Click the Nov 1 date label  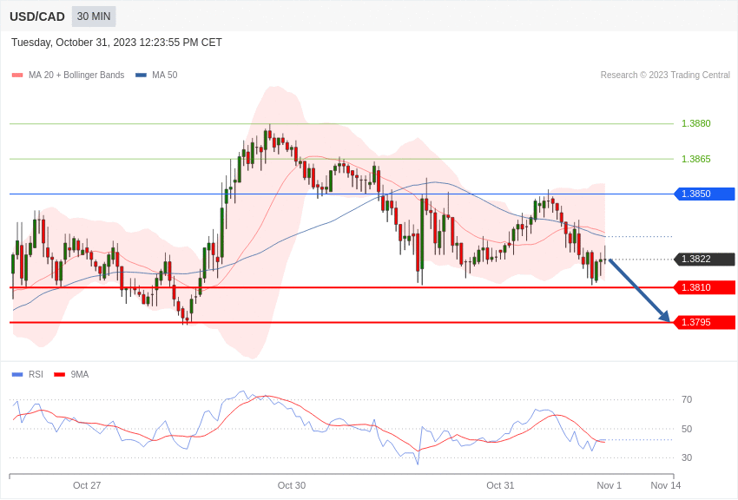(x=609, y=485)
